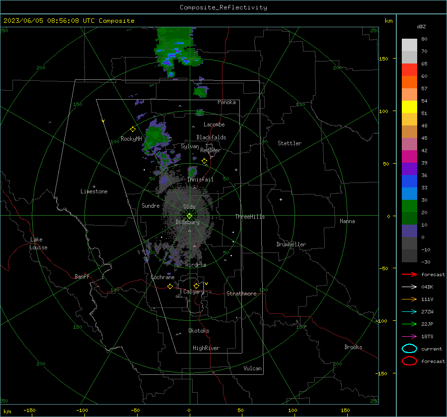Click the Limestone label
This screenshot has width=447, height=417.
click(94, 191)
